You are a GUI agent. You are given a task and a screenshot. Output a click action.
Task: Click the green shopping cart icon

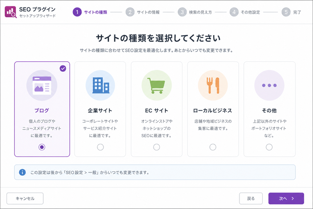click(x=156, y=85)
